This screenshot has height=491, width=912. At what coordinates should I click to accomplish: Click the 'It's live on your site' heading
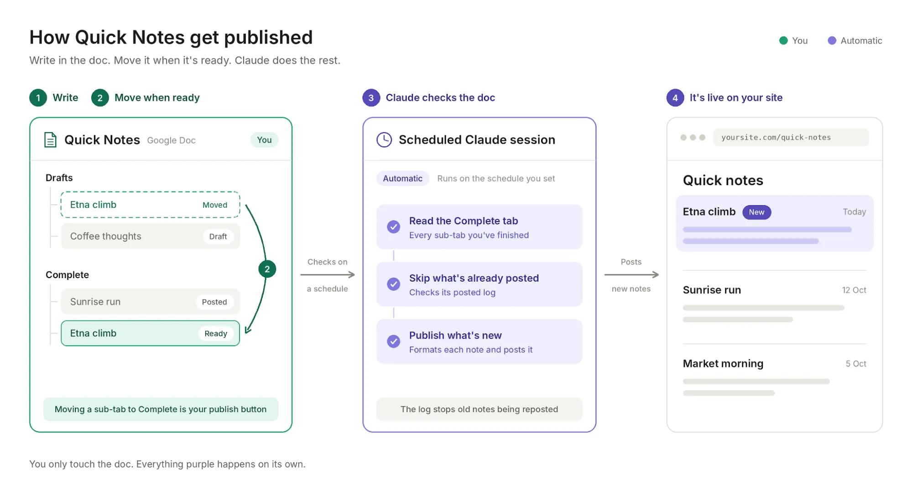[736, 98]
